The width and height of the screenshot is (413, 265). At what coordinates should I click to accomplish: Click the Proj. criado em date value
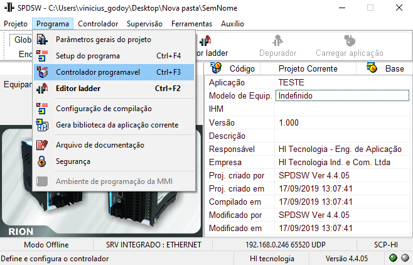tap(343, 188)
